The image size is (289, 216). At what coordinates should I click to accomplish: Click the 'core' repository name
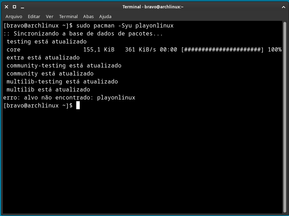[14, 50]
